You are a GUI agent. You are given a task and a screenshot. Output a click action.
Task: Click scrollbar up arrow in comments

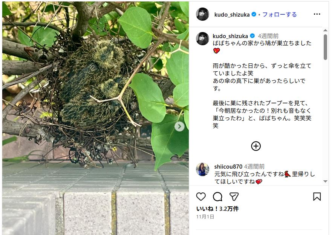(x=326, y=31)
